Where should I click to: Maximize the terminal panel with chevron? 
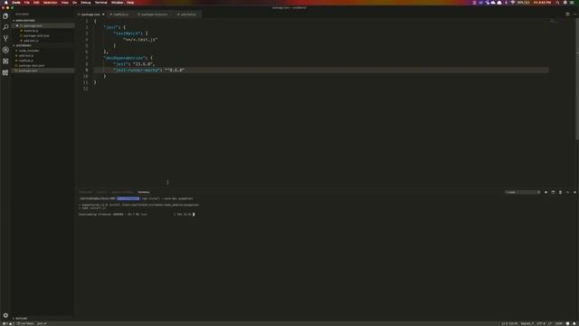coord(567,192)
